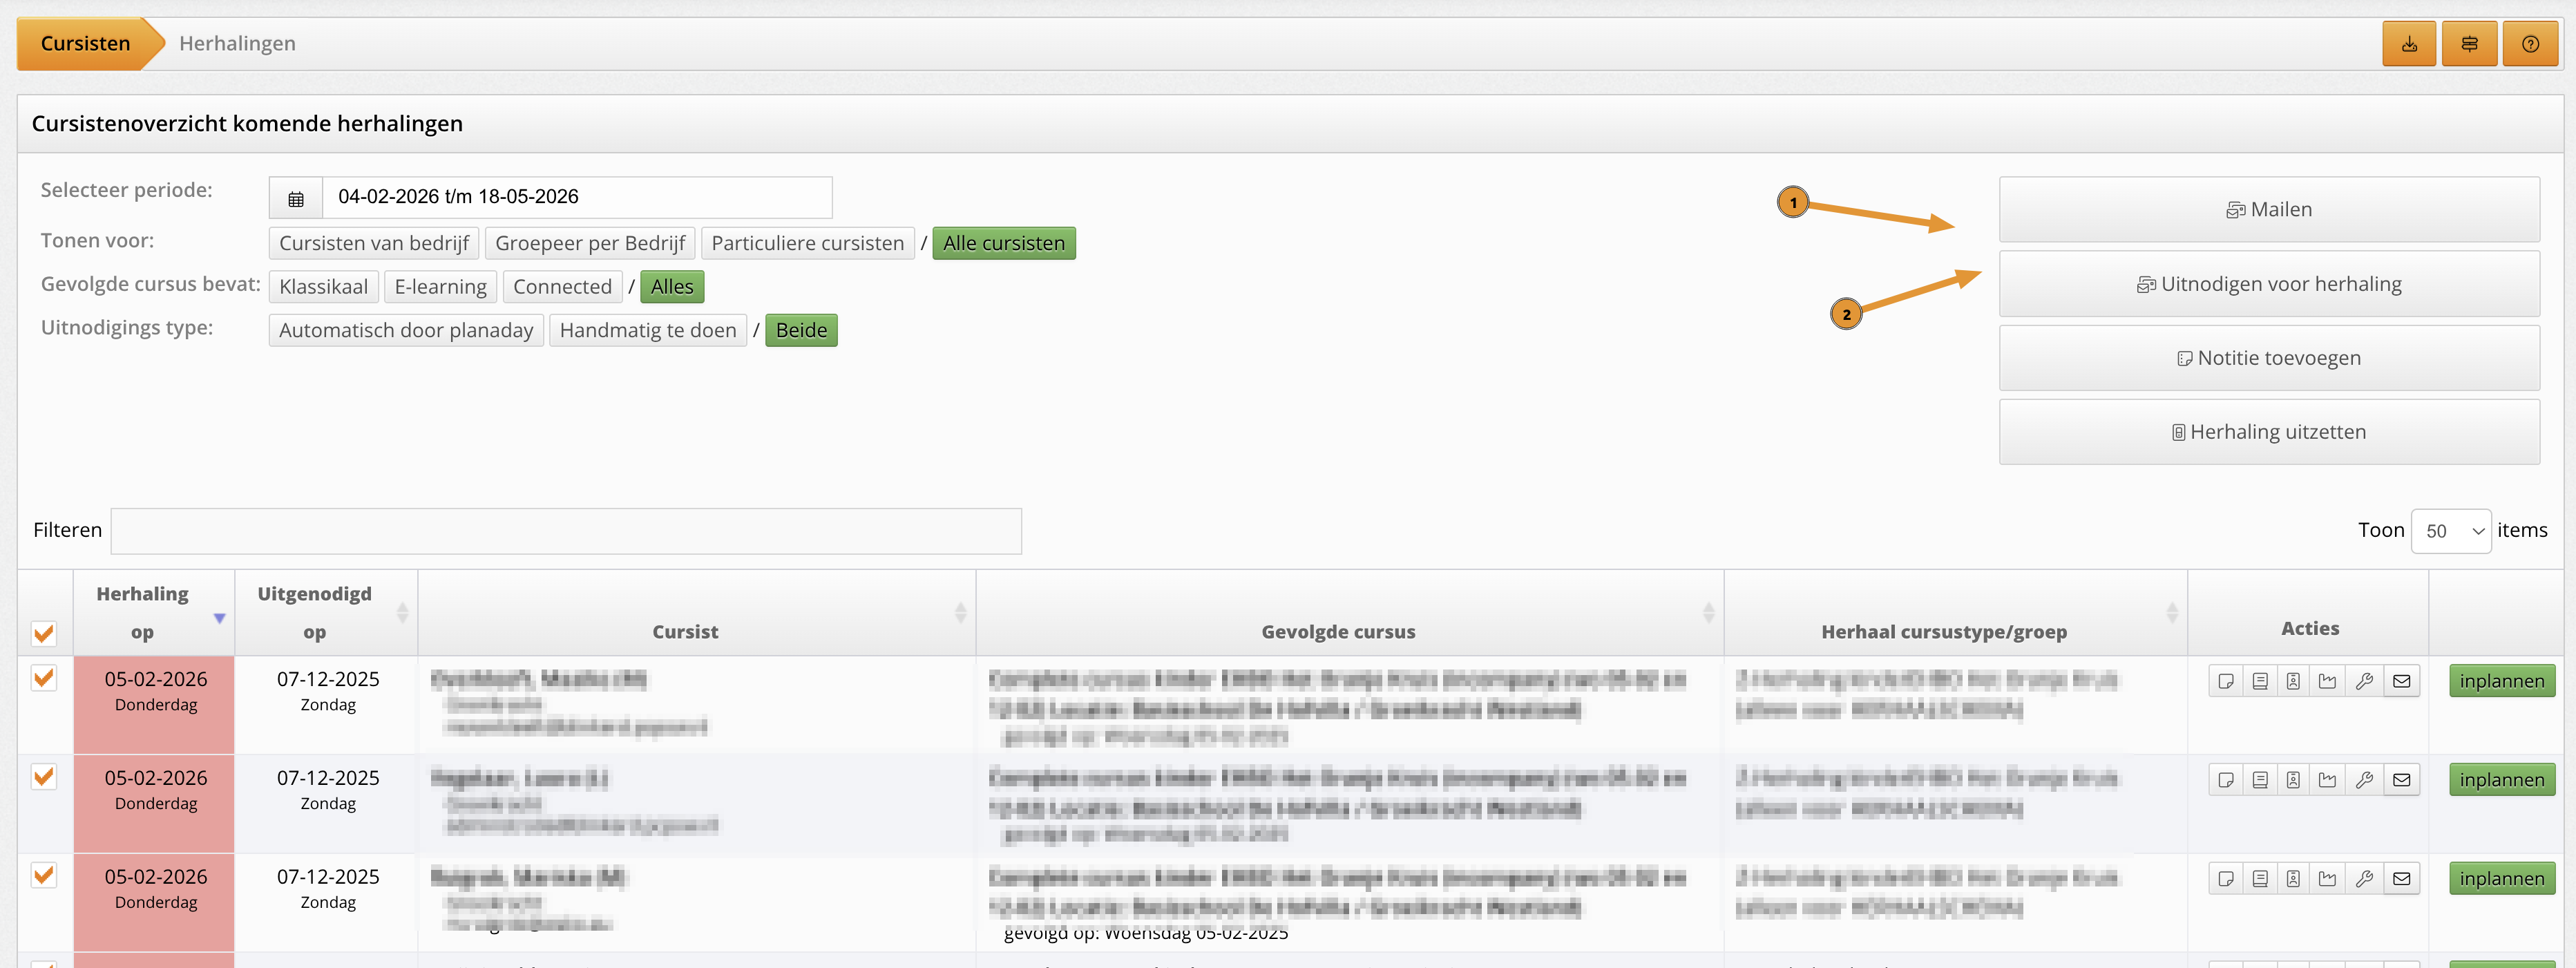Toggle the select-all checkbox in table header
The width and height of the screenshot is (2576, 968).
[44, 633]
